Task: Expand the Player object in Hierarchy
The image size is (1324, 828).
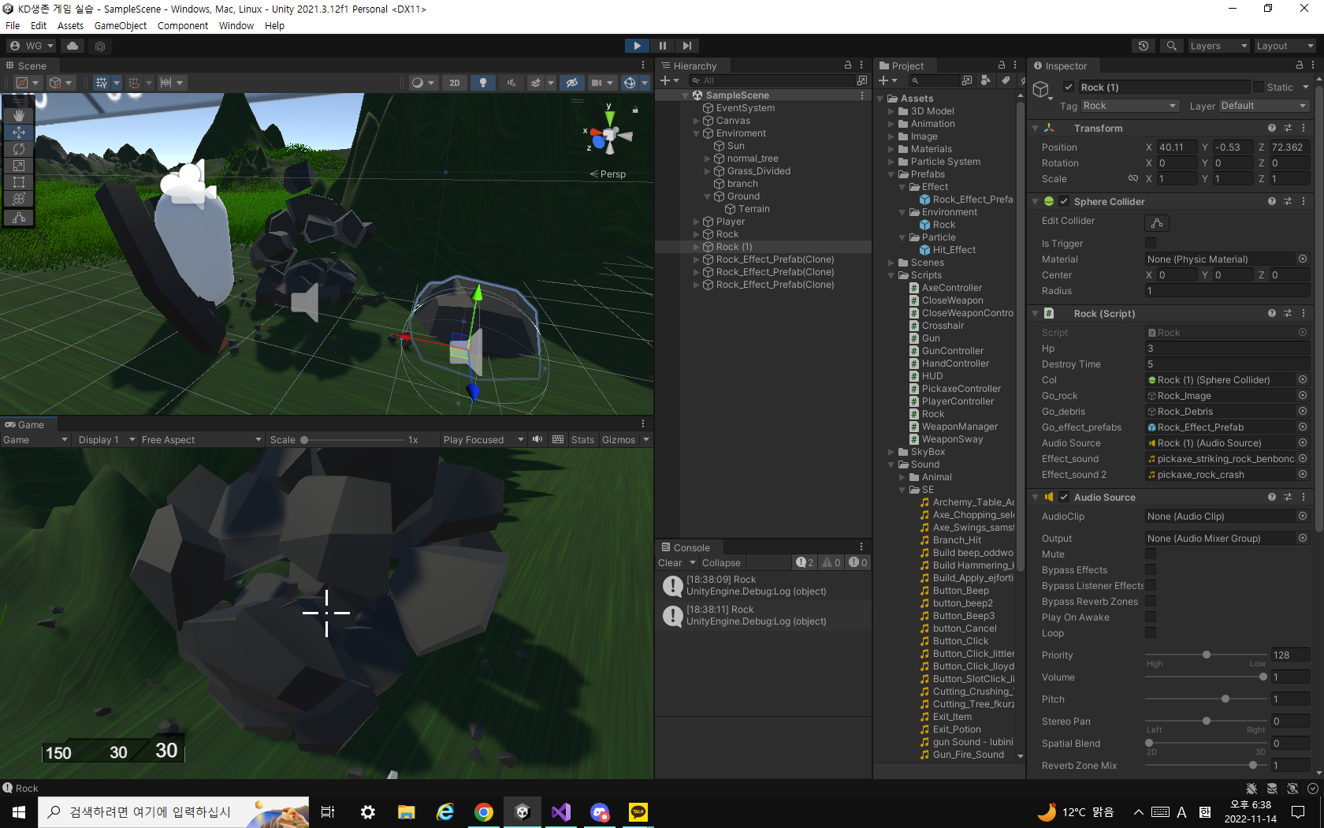Action: point(696,222)
